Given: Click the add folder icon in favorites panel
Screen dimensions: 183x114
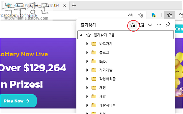Looking at the screenshot, I should click(142, 25).
